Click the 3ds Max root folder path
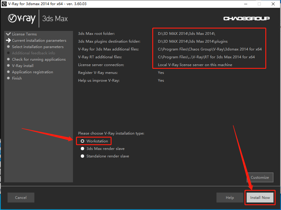Viewport: 281px width, 210px height. tap(186, 34)
